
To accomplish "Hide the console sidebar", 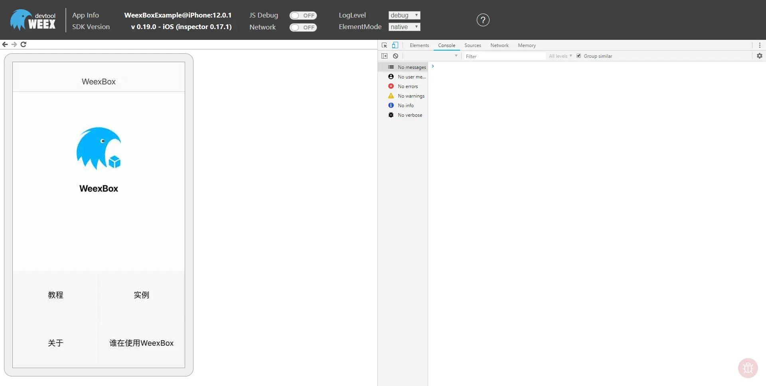I will [x=385, y=56].
